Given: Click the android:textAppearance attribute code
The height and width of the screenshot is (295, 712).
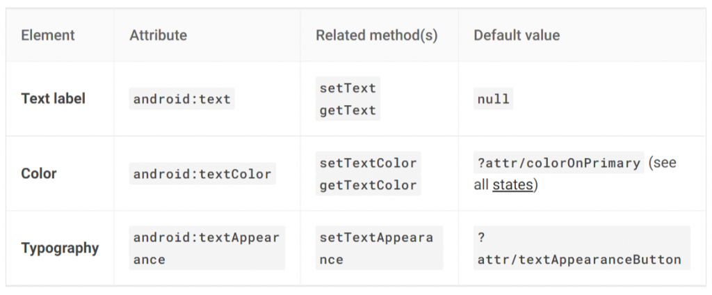Looking at the screenshot, I should [206, 248].
